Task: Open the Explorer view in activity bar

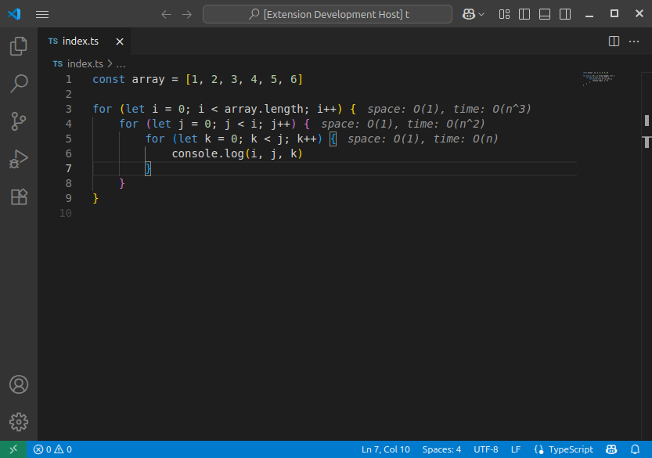Action: [19, 45]
